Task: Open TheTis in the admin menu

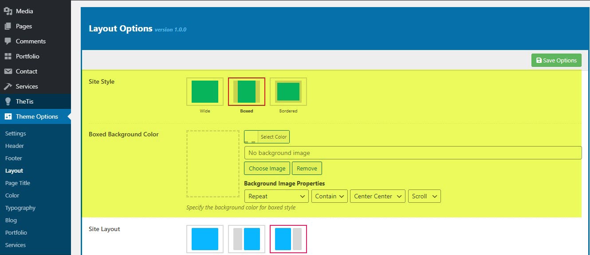Action: [x=35, y=101]
